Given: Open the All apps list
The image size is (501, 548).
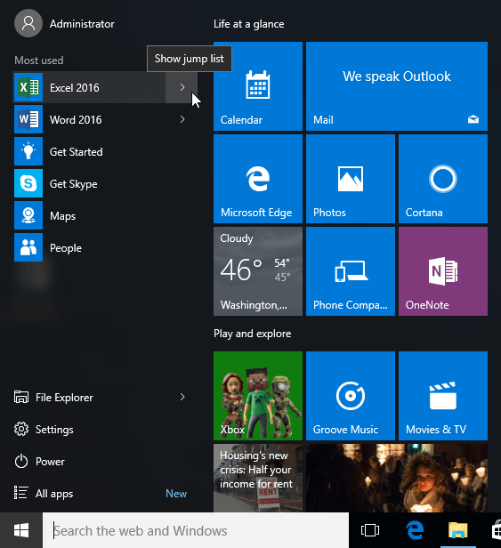Looking at the screenshot, I should click(x=105, y=494).
